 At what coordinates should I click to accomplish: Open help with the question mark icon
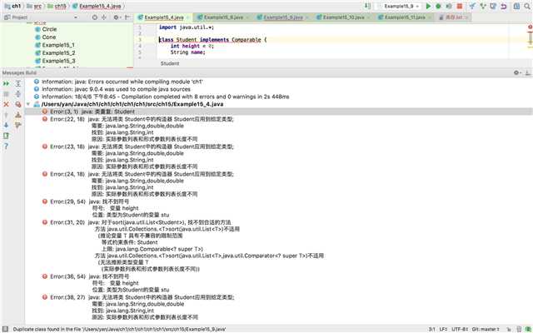coord(6,147)
